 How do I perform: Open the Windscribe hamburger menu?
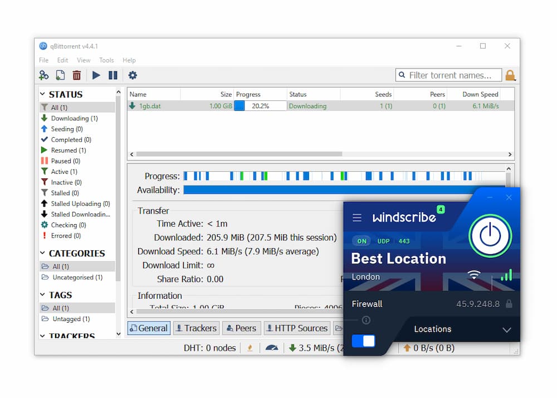pyautogui.click(x=357, y=218)
